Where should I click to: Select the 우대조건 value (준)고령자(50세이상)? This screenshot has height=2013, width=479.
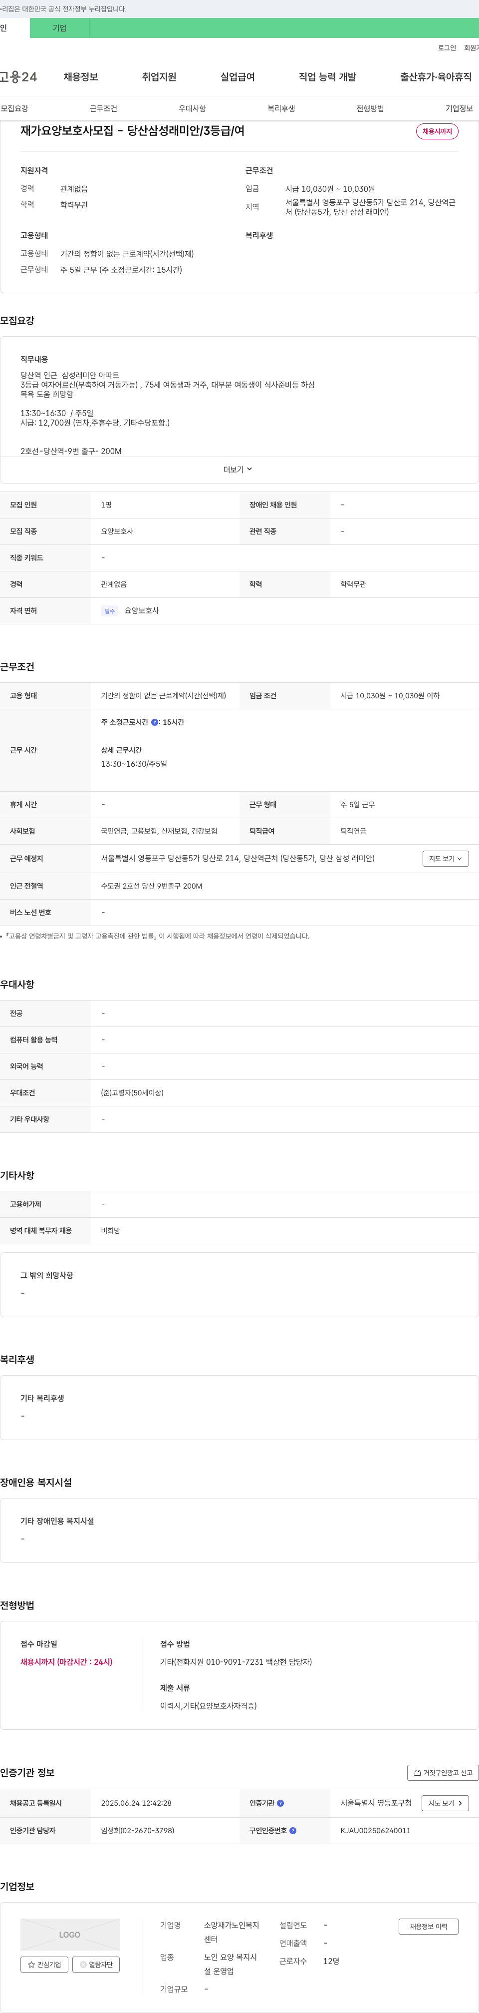tap(132, 1092)
